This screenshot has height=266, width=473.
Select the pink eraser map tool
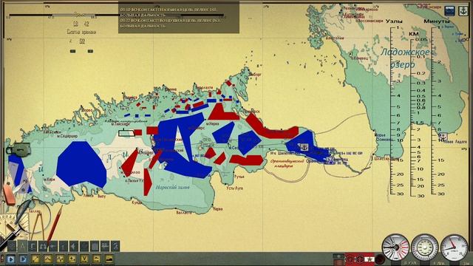(x=9, y=195)
